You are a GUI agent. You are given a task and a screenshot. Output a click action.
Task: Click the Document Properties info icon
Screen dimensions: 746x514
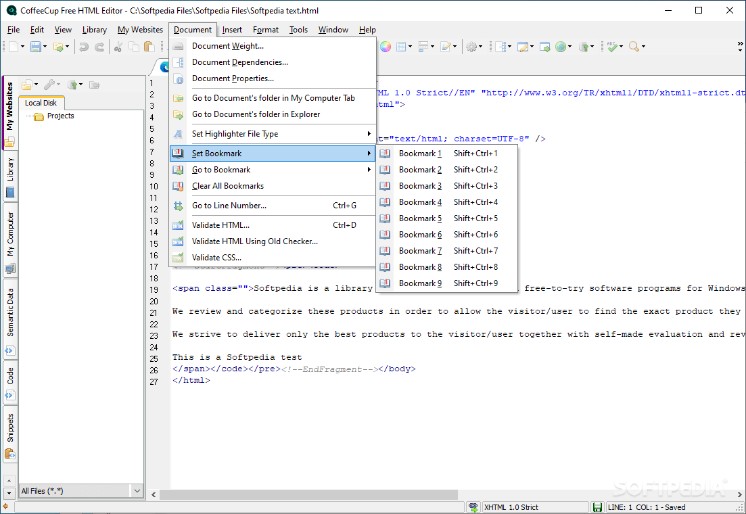tap(178, 78)
